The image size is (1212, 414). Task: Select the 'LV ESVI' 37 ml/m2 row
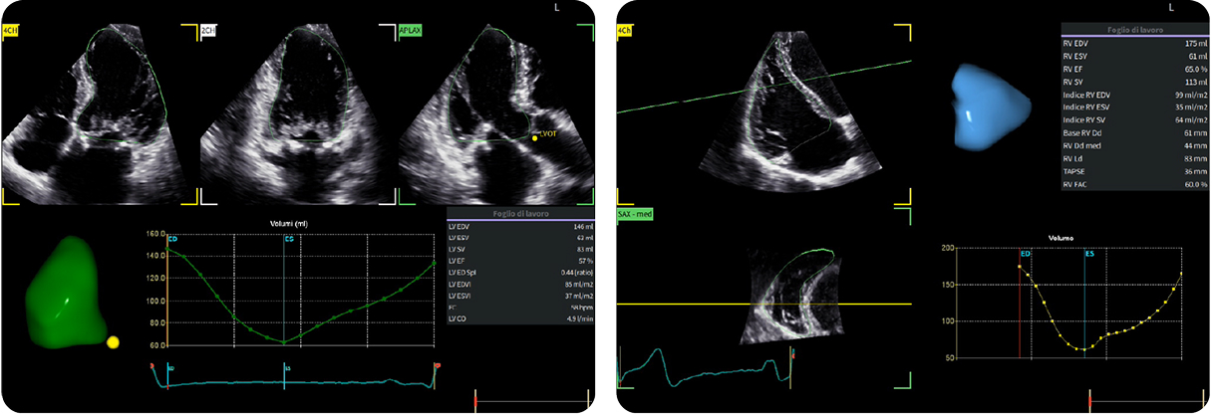click(x=520, y=296)
